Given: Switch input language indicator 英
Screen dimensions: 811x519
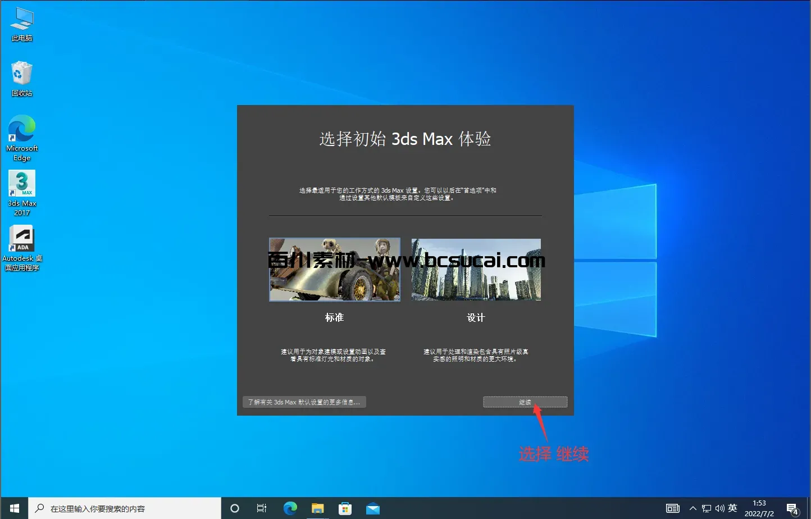Looking at the screenshot, I should coord(732,508).
